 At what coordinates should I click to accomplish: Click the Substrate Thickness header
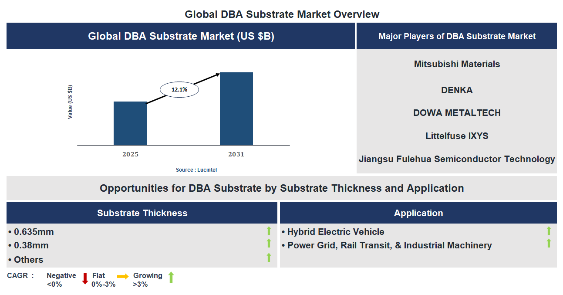[141, 213]
